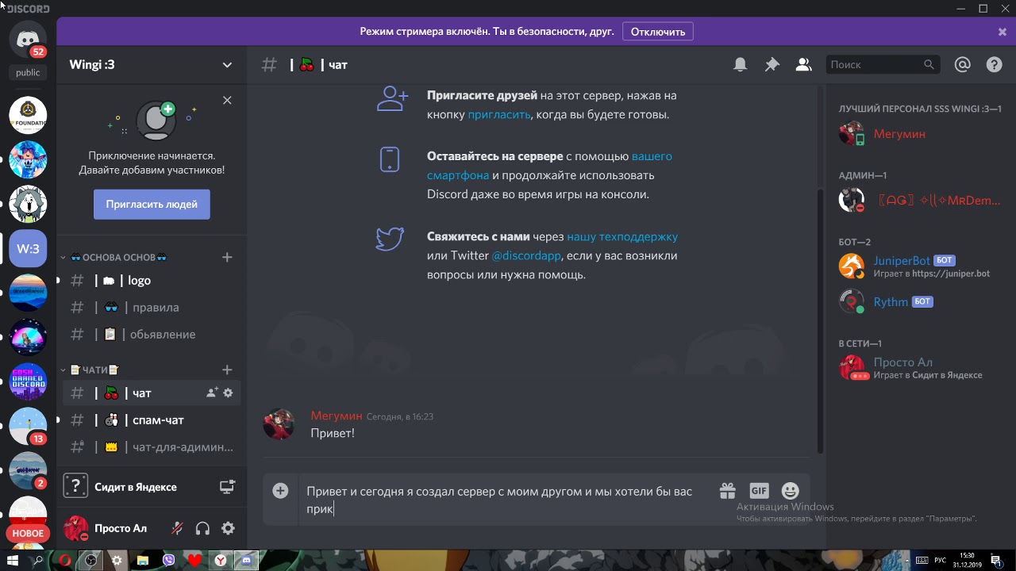
Task: Open the admin MrDem member entry
Action: click(919, 201)
